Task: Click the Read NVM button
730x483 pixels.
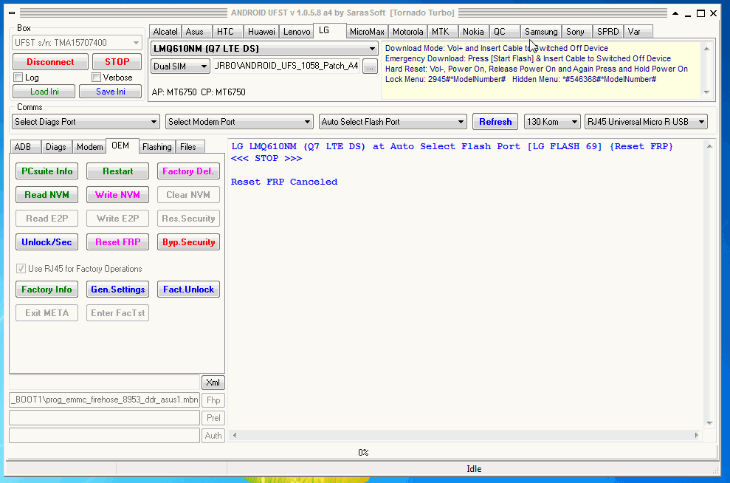Action: pos(47,195)
